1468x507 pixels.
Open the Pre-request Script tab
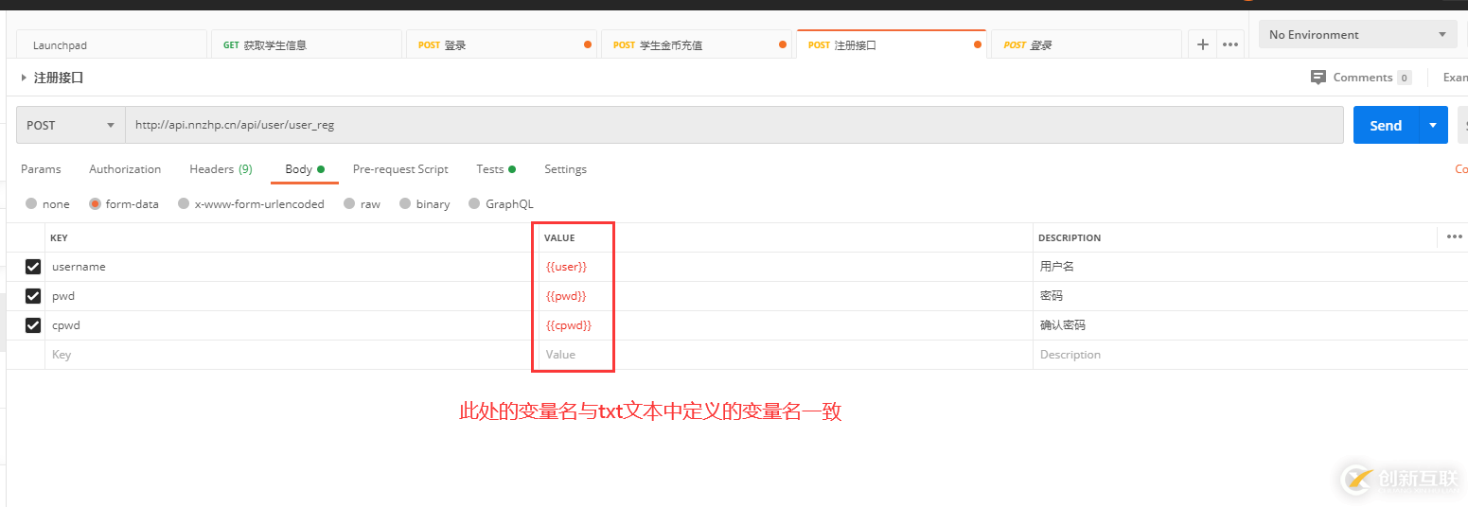point(400,169)
